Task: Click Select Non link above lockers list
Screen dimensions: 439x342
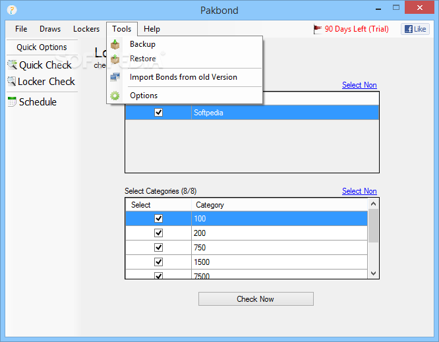Action: (x=359, y=85)
